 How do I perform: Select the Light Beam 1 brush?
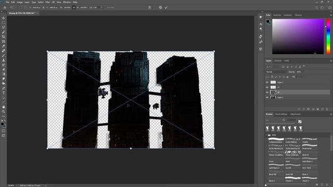click(x=310, y=159)
